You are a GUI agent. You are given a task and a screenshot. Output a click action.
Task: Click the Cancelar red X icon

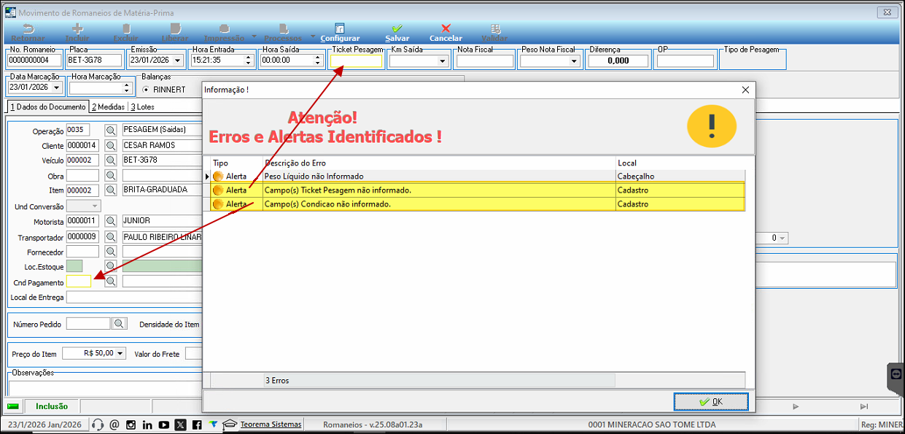(x=446, y=29)
